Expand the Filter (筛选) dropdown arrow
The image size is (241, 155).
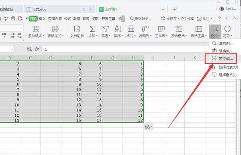[110, 36]
